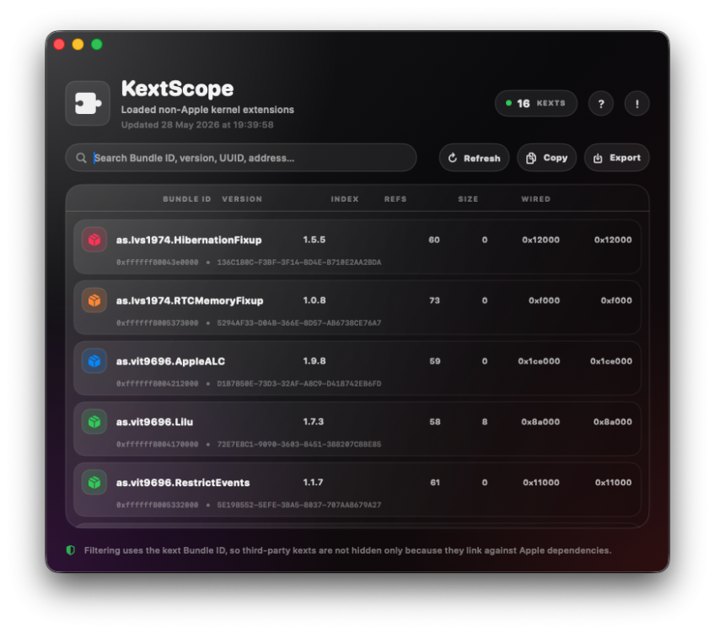
Task: Click the red HibernationFixup cube icon
Action: point(94,240)
